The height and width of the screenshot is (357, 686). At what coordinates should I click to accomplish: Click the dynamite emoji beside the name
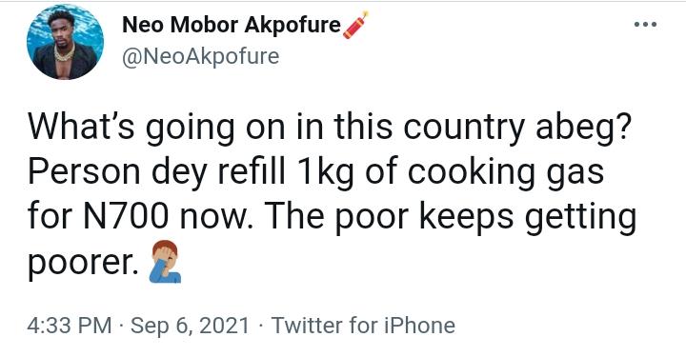tap(355, 25)
